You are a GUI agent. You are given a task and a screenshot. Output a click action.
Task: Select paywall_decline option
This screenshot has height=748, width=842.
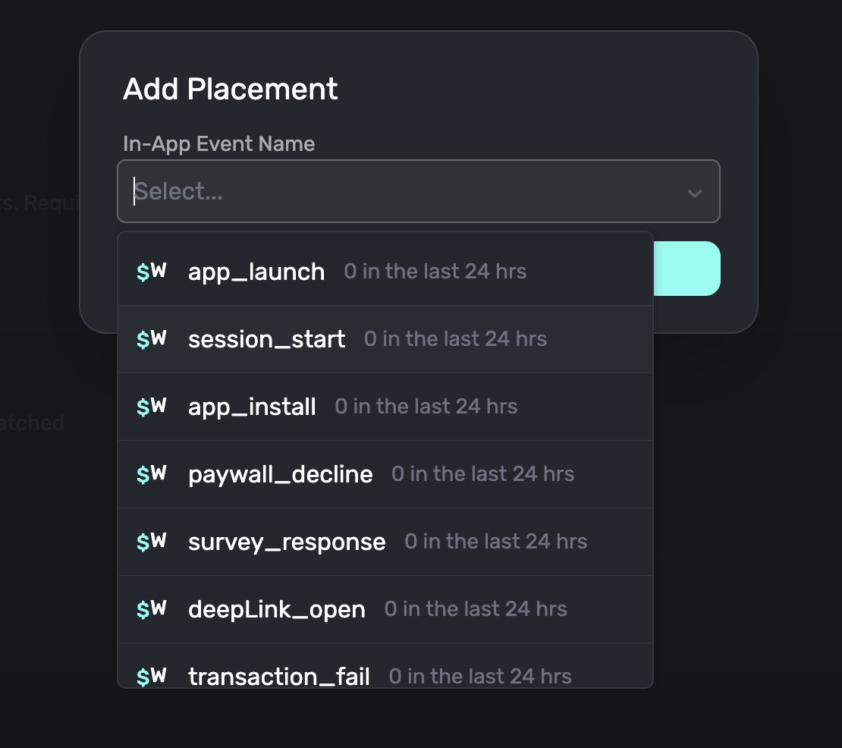coord(385,475)
